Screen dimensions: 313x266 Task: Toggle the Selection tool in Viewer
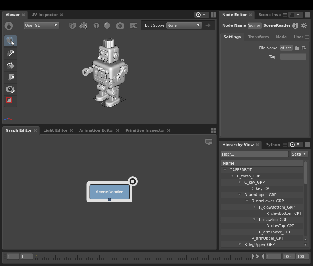click(x=10, y=41)
